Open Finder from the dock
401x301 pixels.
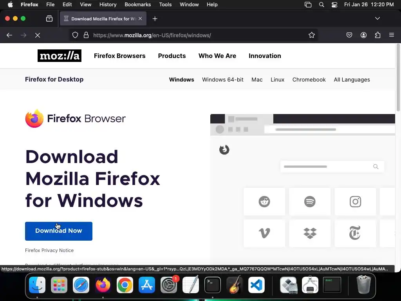37,285
